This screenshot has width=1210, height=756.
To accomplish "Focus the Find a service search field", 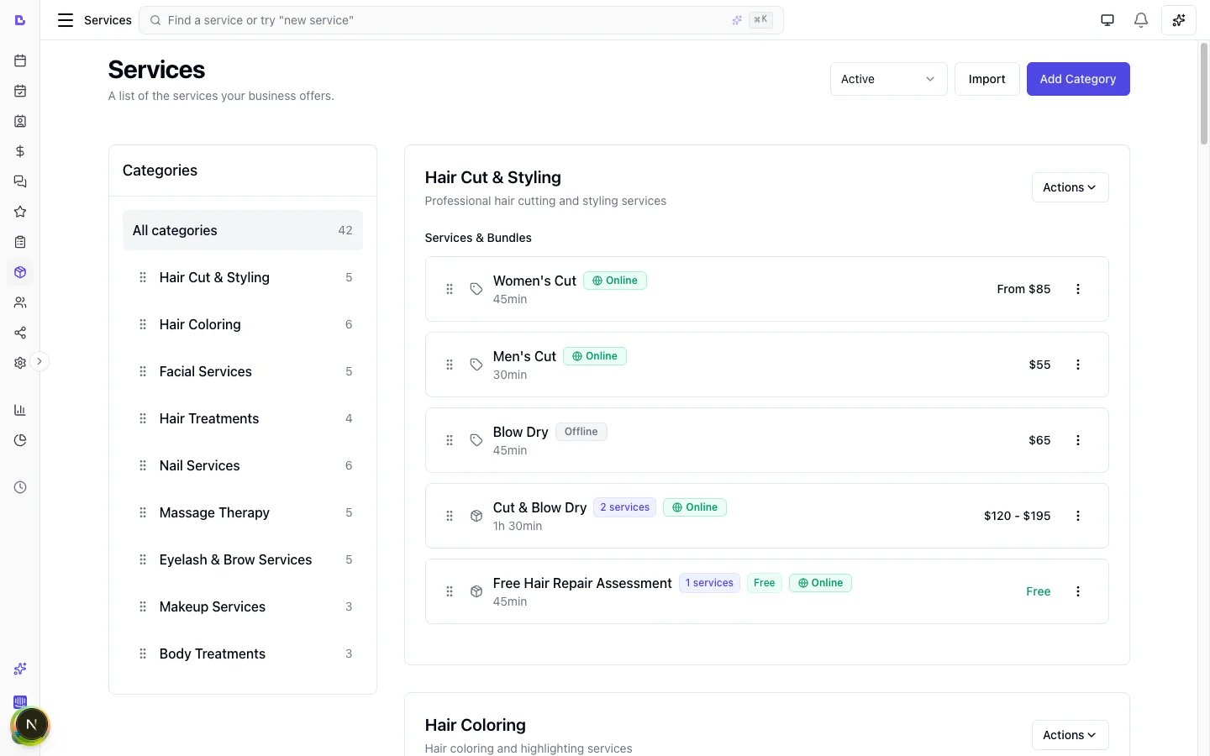I will click(x=460, y=20).
